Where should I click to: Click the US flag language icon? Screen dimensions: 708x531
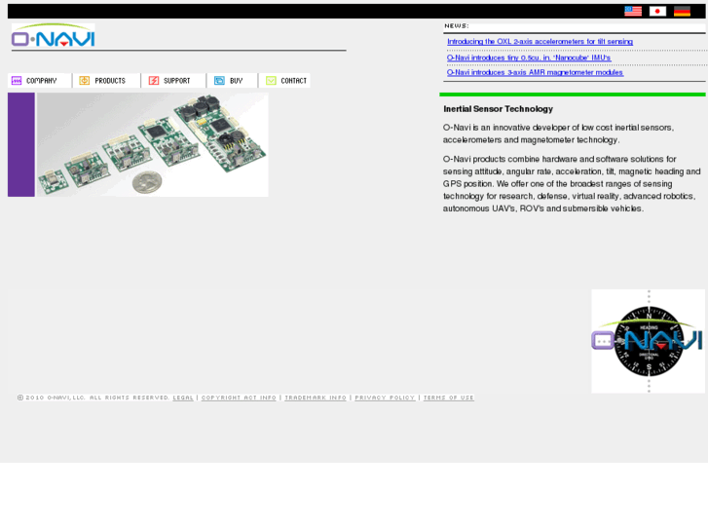[633, 12]
